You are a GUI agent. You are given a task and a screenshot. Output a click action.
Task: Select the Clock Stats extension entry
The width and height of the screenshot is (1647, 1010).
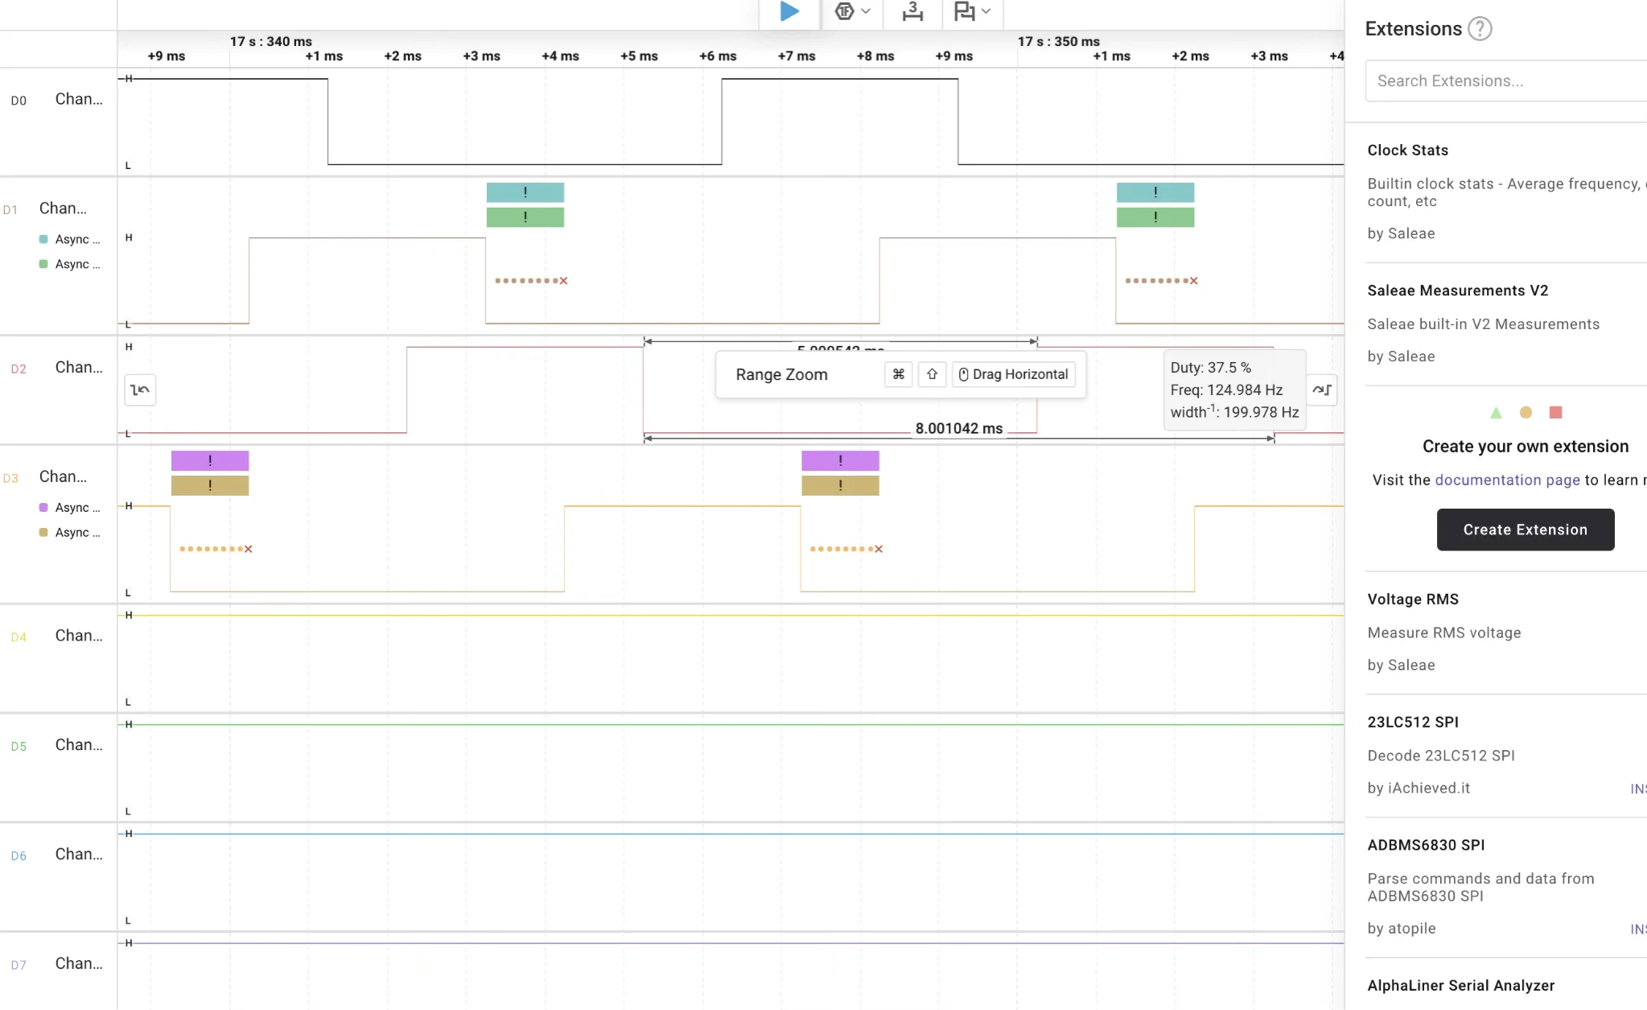tap(1407, 150)
